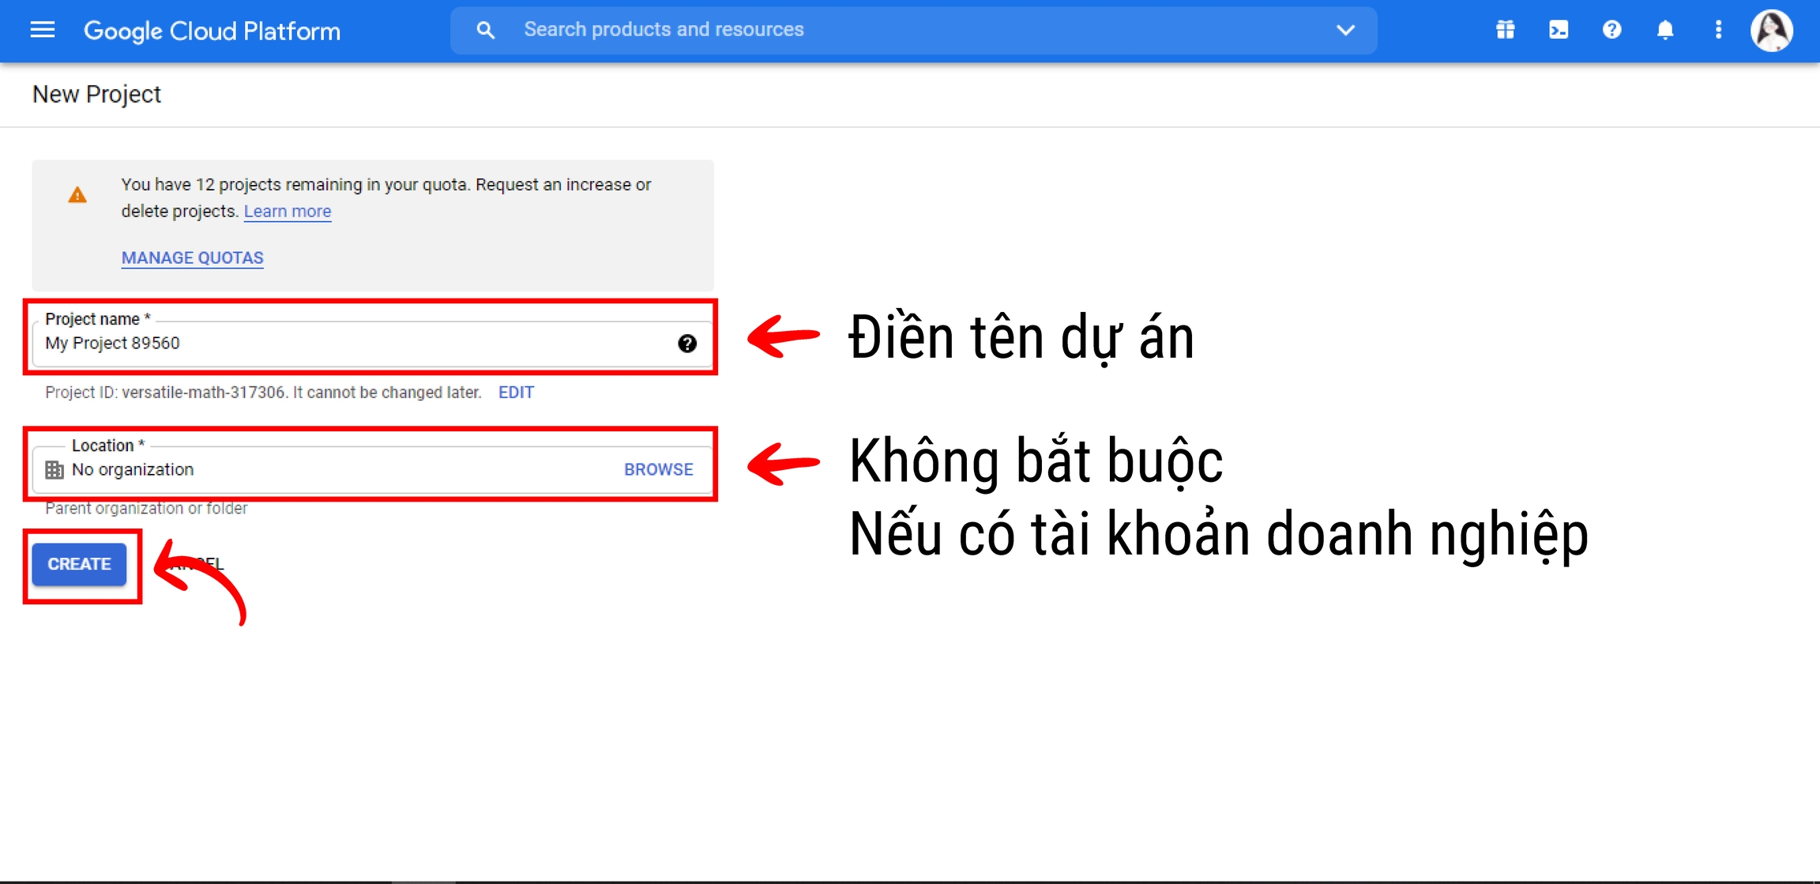The image size is (1820, 884).
Task: Click the MANAGE QUOTAS link
Action: (x=192, y=258)
